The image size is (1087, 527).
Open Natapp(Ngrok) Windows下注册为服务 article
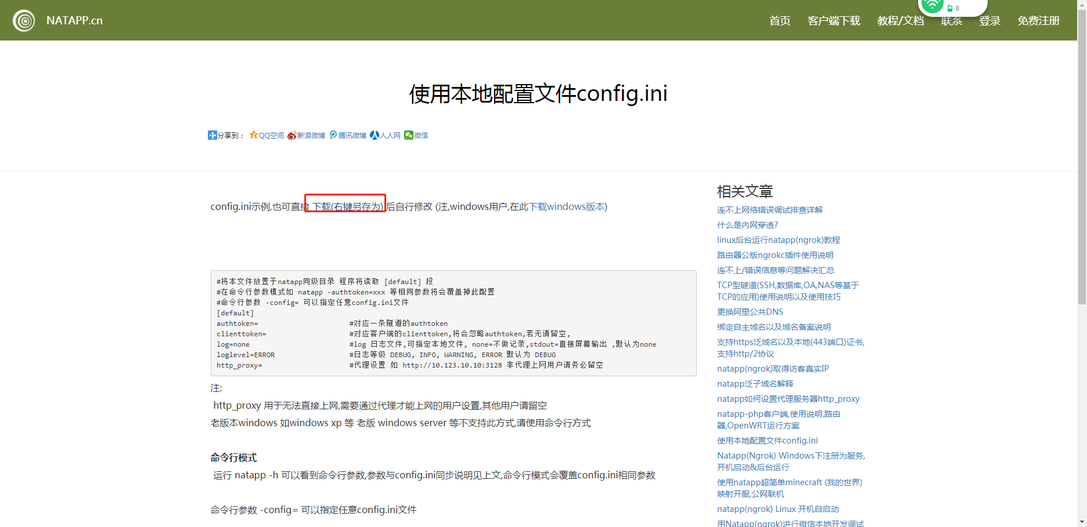pyautogui.click(x=791, y=461)
